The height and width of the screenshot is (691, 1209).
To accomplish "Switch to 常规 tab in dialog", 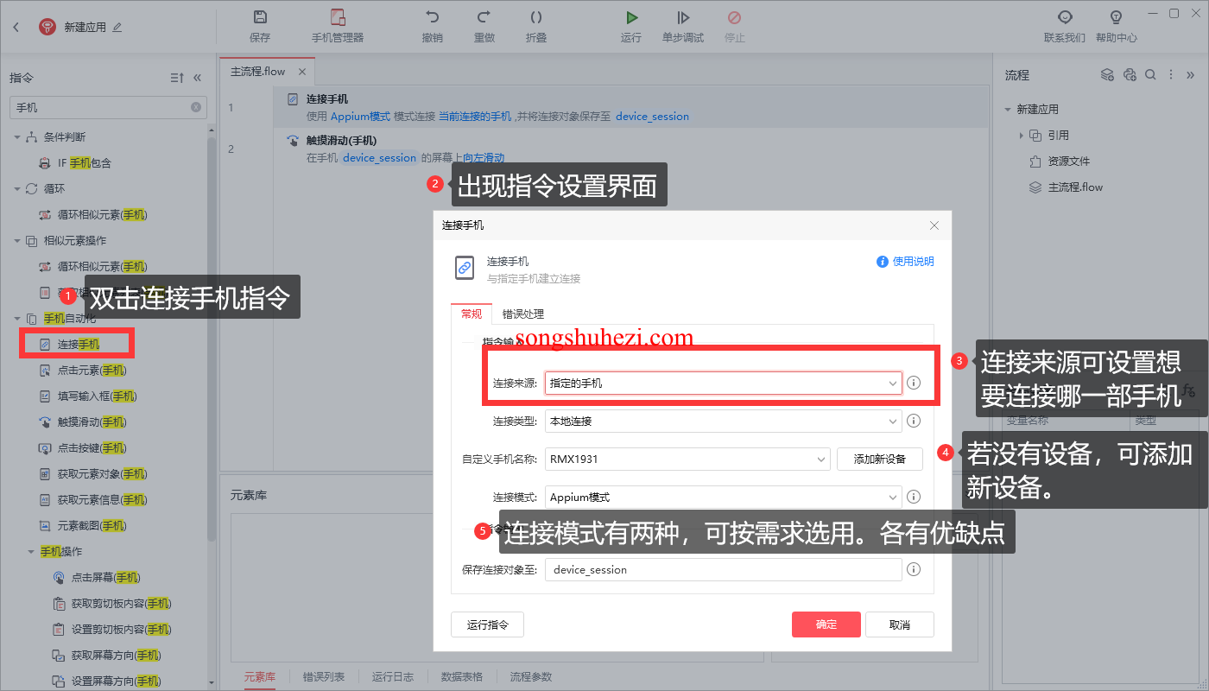I will pyautogui.click(x=472, y=314).
